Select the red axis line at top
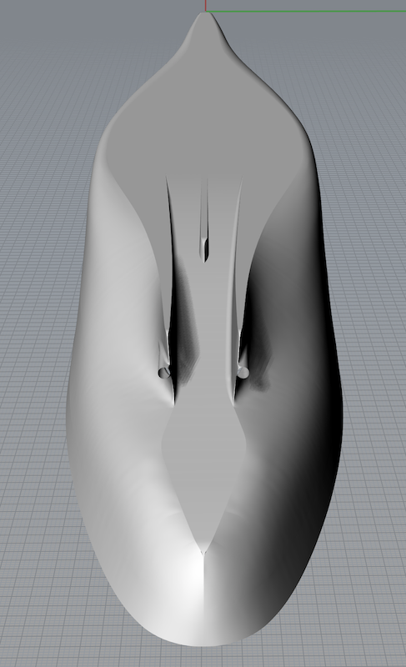The width and height of the screenshot is (406, 667). (x=206, y=5)
